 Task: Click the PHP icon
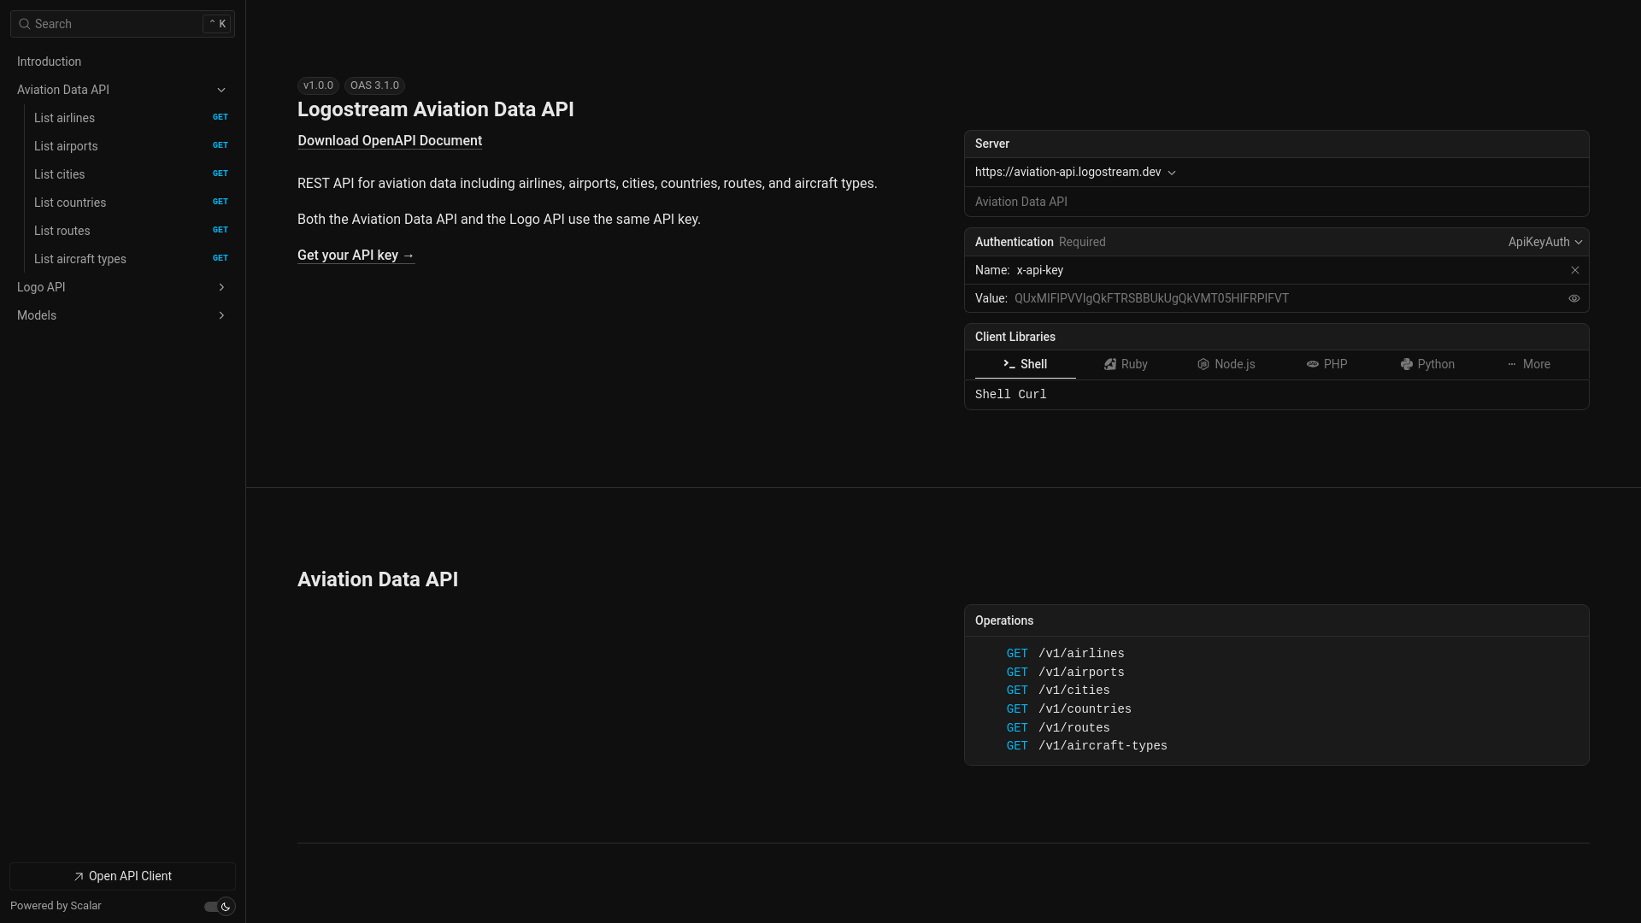(1313, 364)
